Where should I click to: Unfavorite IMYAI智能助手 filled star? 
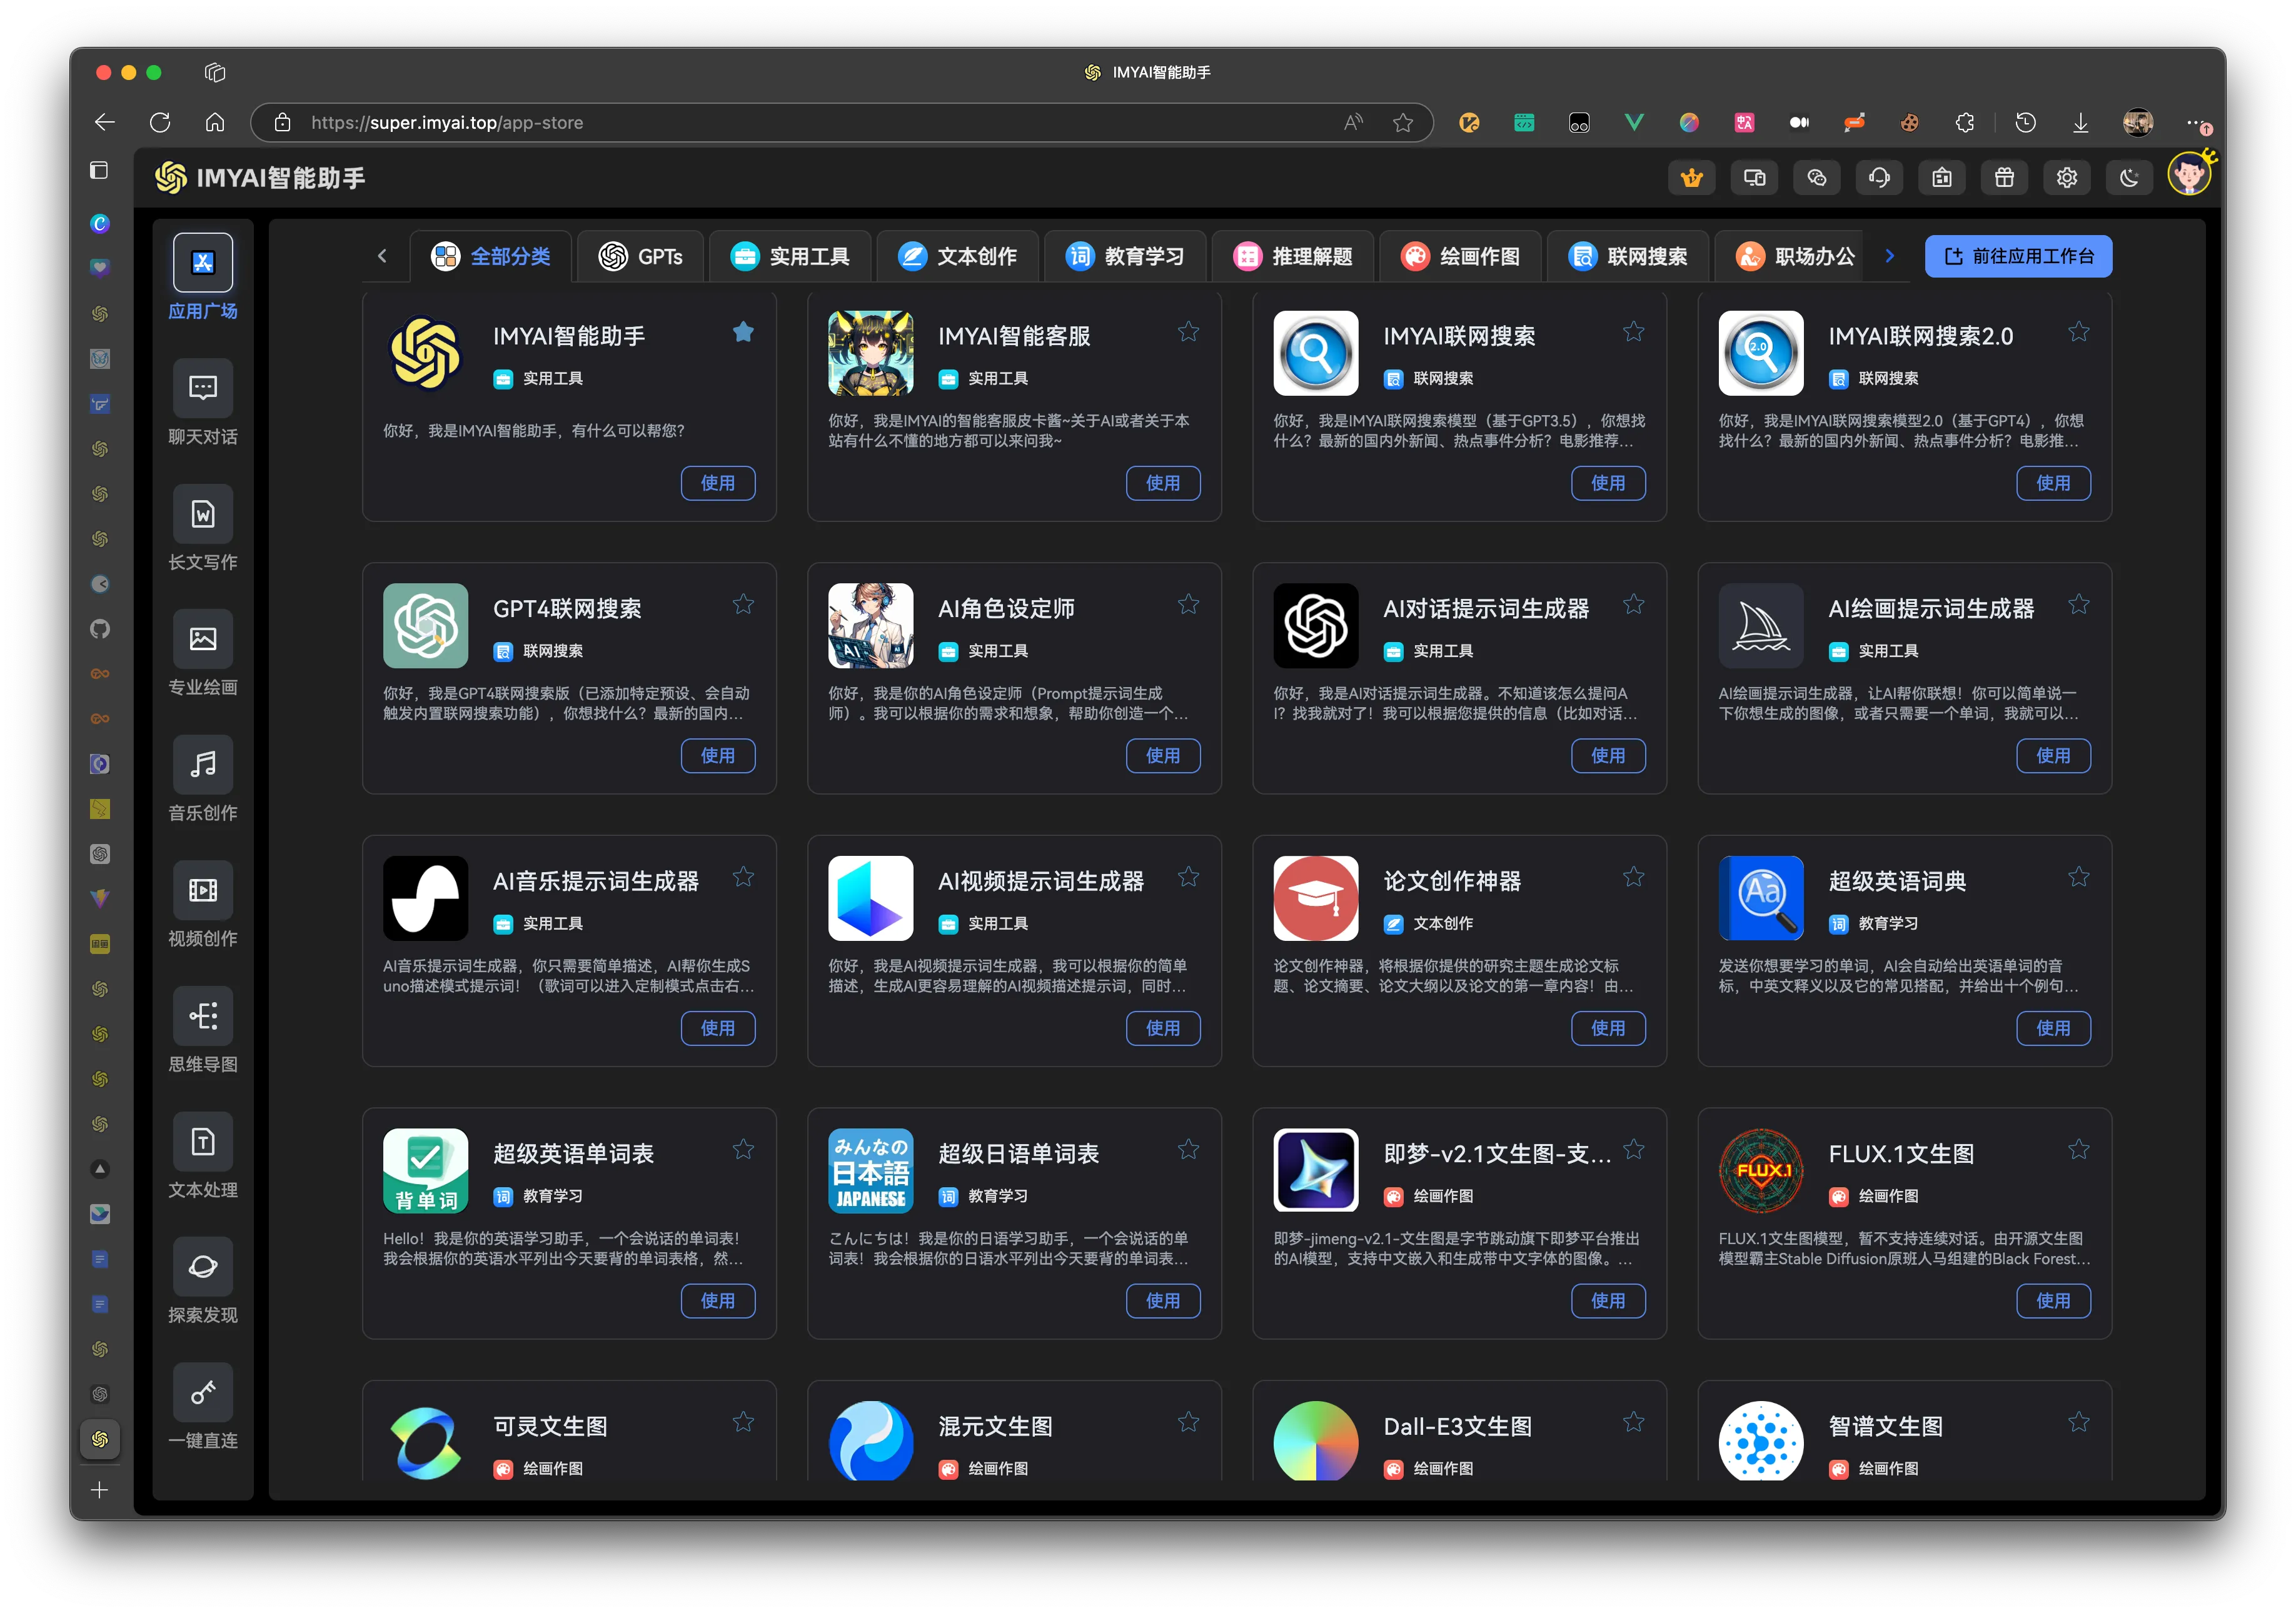(x=743, y=332)
